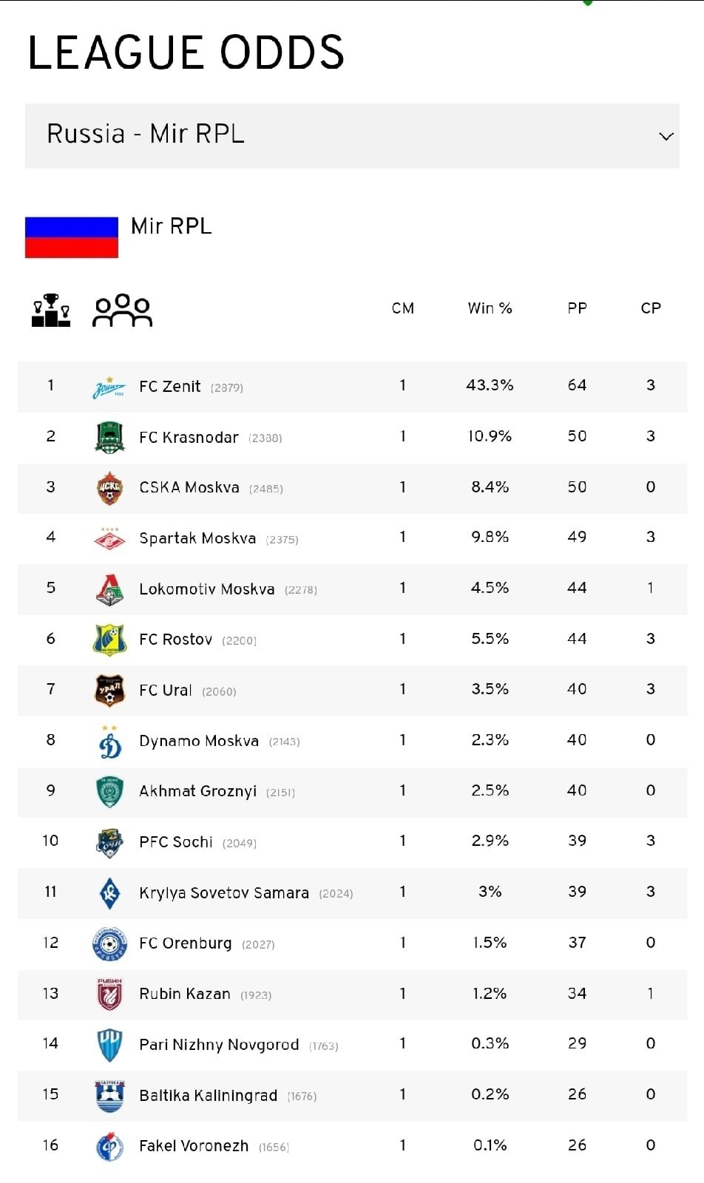704x1183 pixels.
Task: Open the Fakel Voronezh team link
Action: point(194,1145)
